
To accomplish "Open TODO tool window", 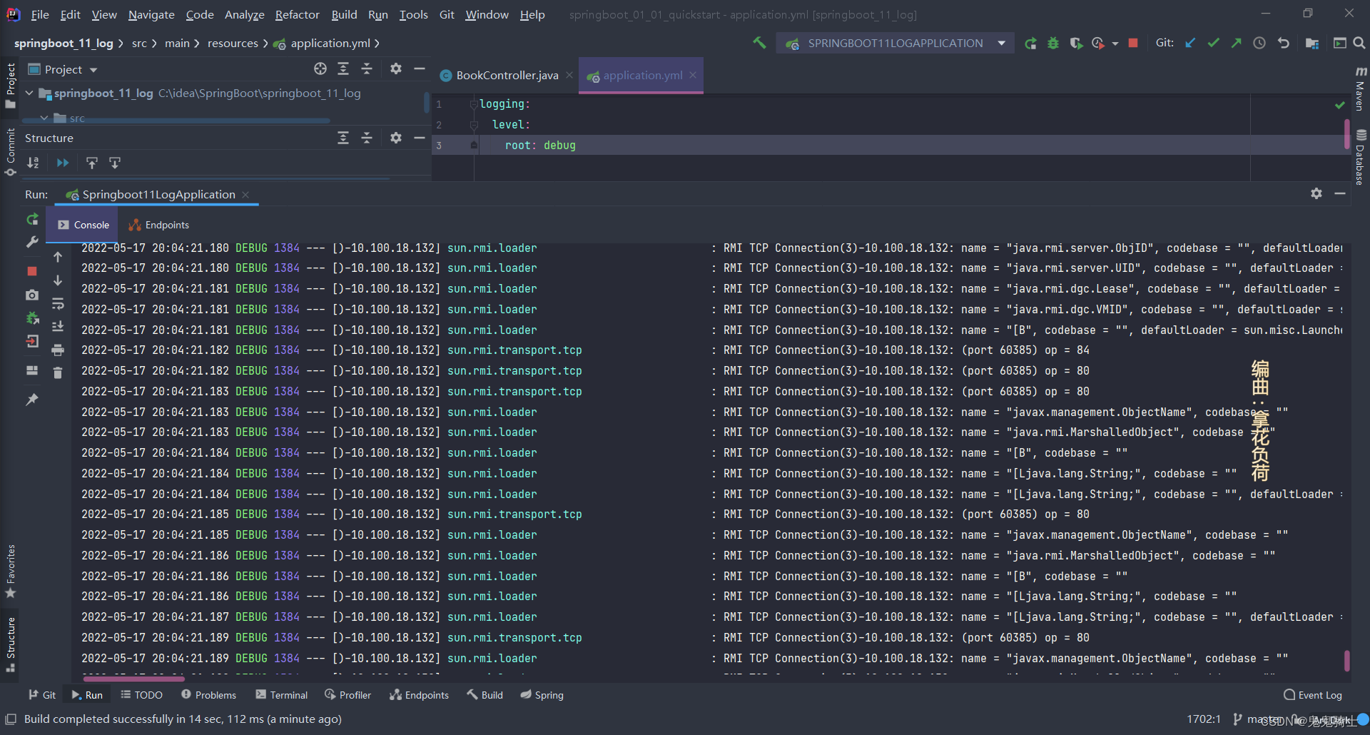I will coord(141,695).
